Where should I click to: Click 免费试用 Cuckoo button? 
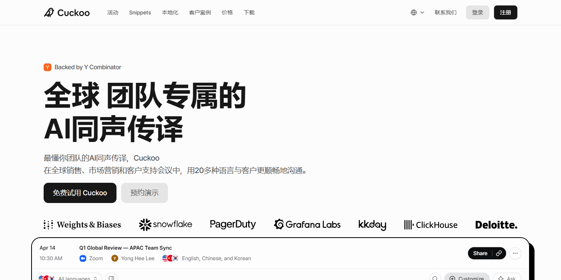point(80,193)
